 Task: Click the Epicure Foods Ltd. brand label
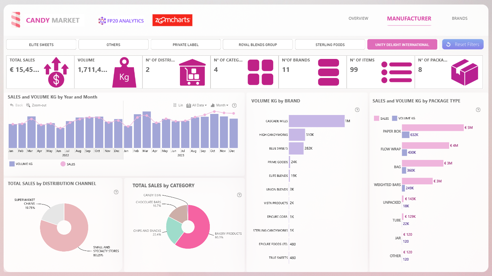pos(274,244)
